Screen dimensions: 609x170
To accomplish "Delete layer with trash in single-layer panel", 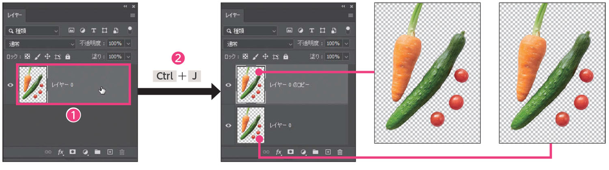I will (x=122, y=152).
